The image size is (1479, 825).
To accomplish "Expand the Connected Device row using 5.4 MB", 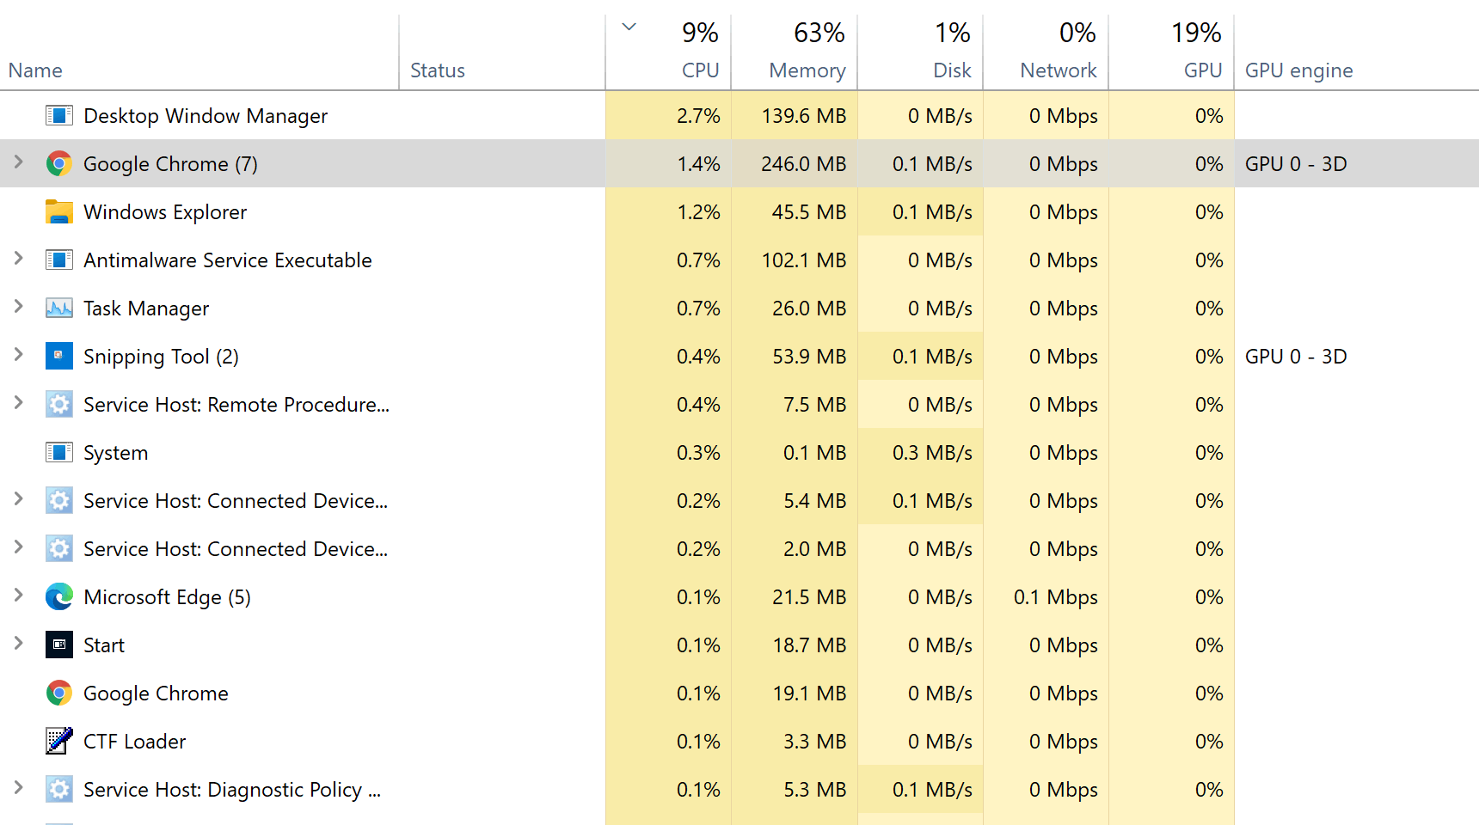I will [18, 498].
